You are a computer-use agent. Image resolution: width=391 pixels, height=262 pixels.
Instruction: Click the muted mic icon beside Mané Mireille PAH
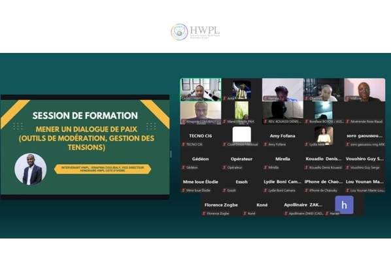(x=225, y=122)
